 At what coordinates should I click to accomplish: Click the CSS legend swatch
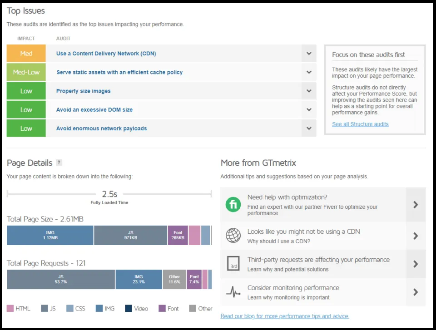(70, 308)
